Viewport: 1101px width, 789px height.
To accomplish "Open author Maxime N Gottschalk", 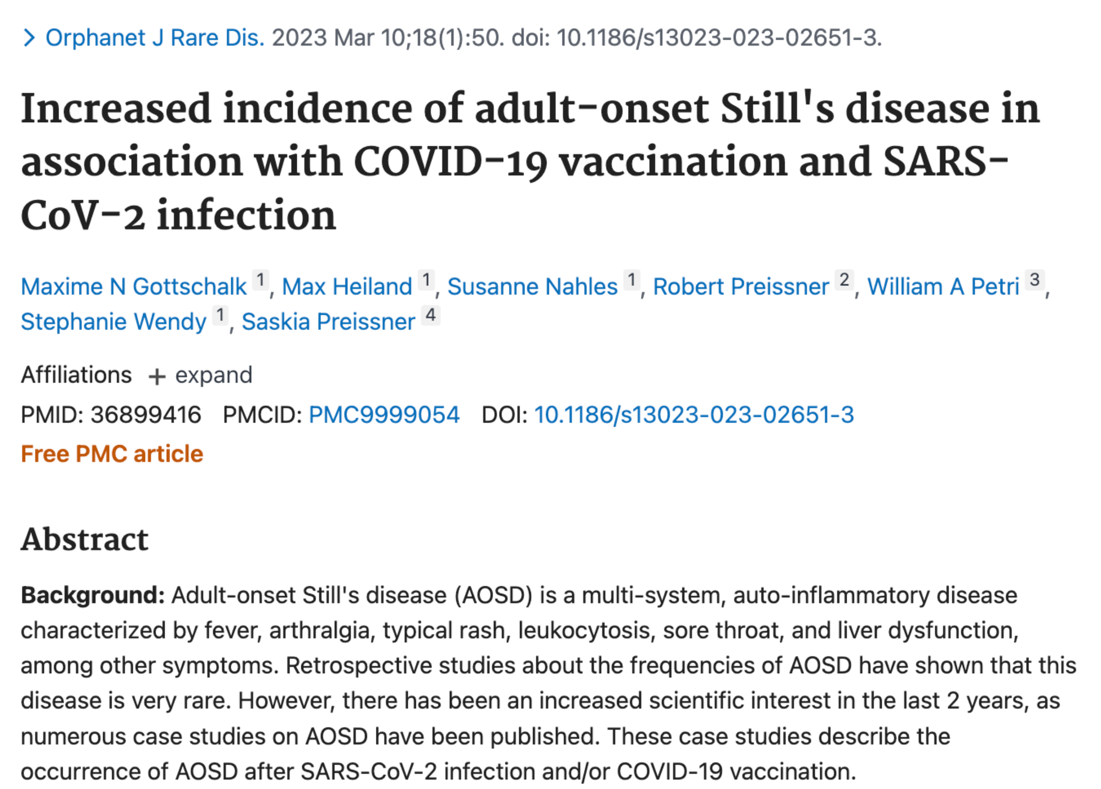I will [134, 286].
